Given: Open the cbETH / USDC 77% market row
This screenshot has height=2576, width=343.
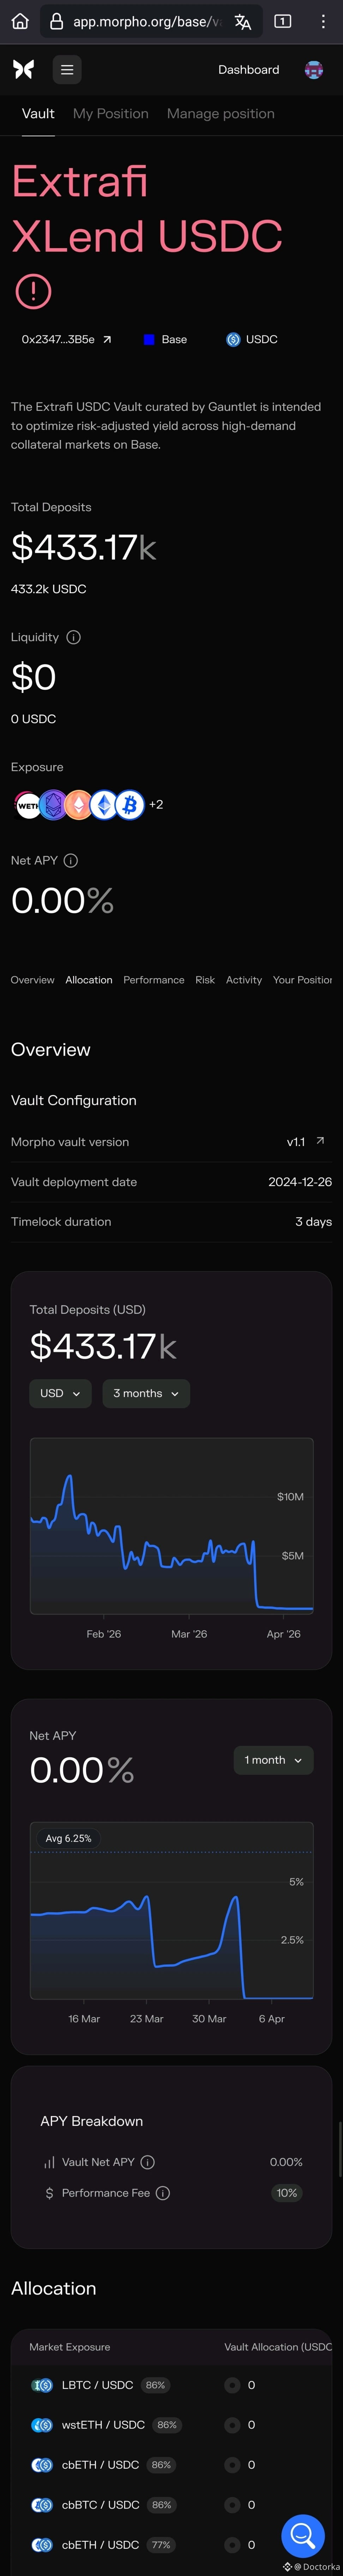Looking at the screenshot, I should pyautogui.click(x=171, y=2545).
